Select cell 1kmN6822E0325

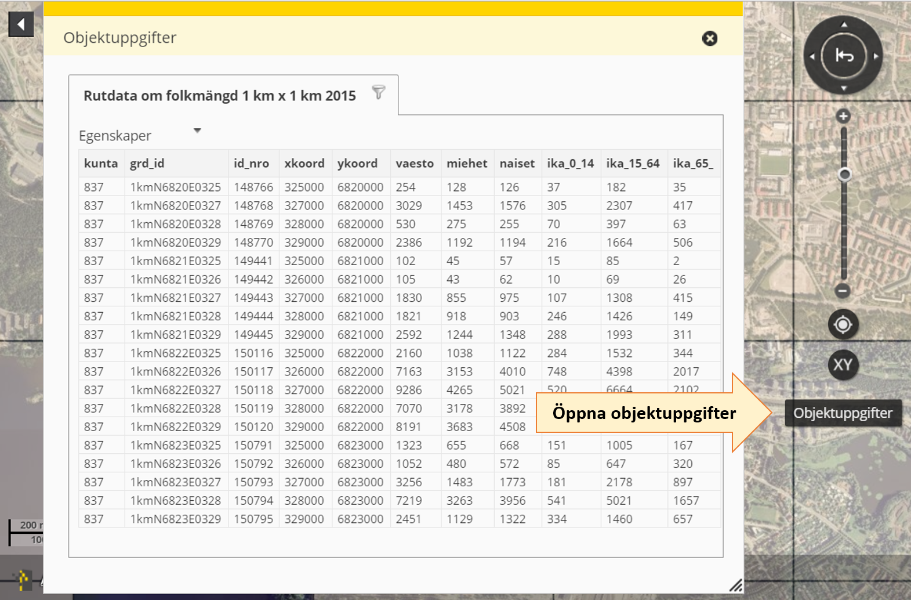coord(176,353)
